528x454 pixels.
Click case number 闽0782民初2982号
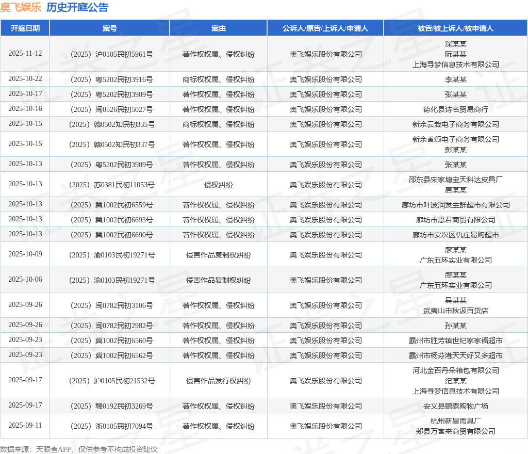(x=111, y=326)
